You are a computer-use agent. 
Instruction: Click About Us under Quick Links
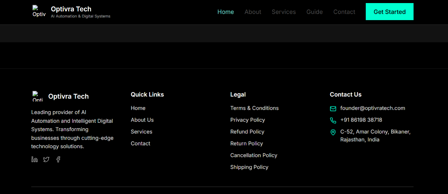(x=142, y=120)
